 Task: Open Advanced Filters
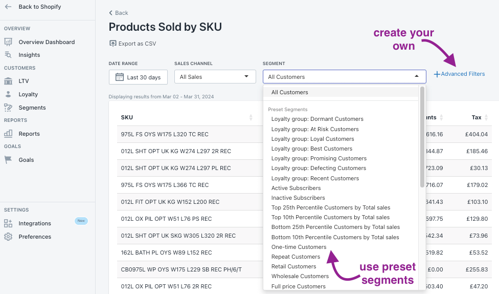(463, 74)
